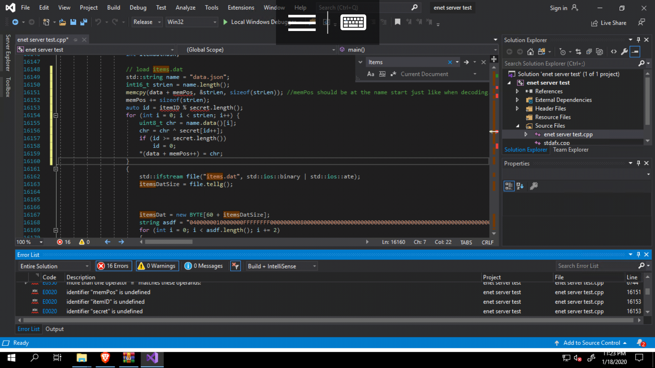Toggle Match whole word in Find panel
Viewport: 655px width, 368px height.
pyautogui.click(x=382, y=74)
